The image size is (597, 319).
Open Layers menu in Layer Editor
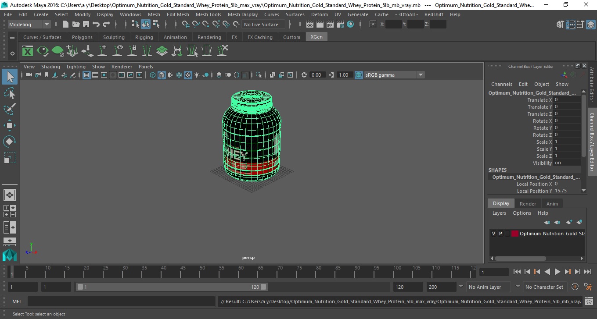pos(499,213)
